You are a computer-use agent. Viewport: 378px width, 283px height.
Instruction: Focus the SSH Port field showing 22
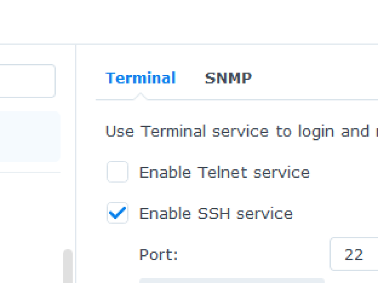tap(354, 254)
